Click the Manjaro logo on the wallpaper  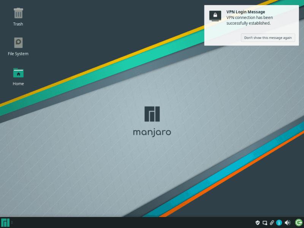click(x=152, y=114)
